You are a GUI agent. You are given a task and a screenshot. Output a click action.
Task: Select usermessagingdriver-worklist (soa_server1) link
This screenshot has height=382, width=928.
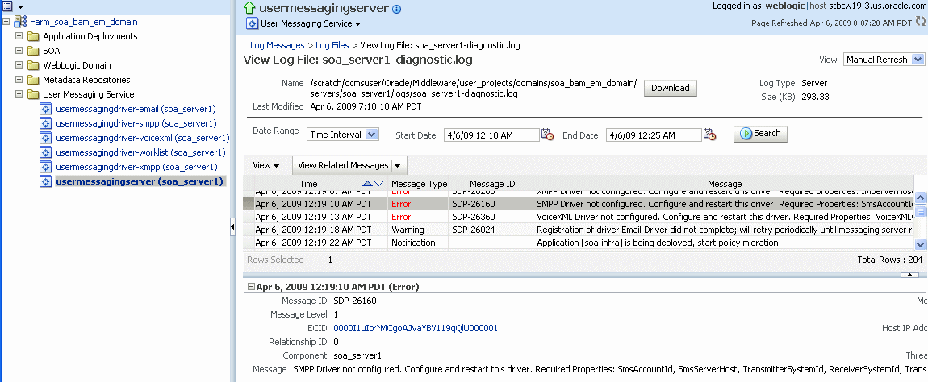tap(140, 152)
